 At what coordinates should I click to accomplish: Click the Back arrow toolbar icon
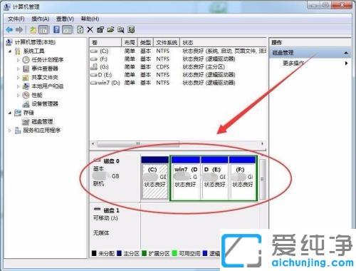(9, 30)
